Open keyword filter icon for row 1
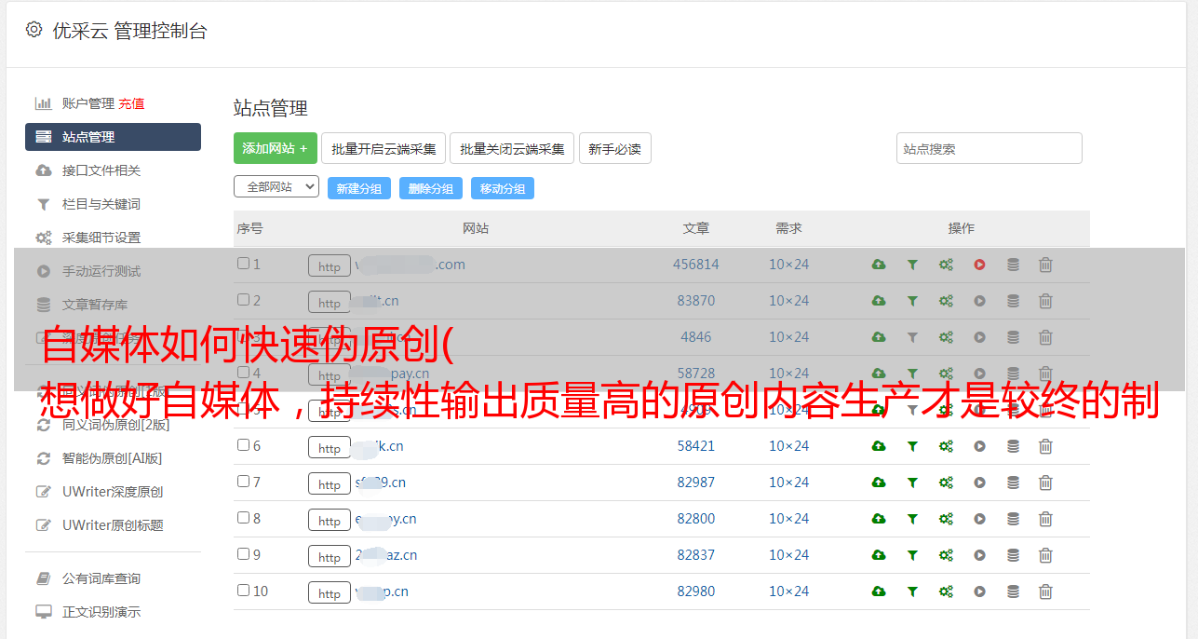The image size is (1198, 639). (x=912, y=265)
